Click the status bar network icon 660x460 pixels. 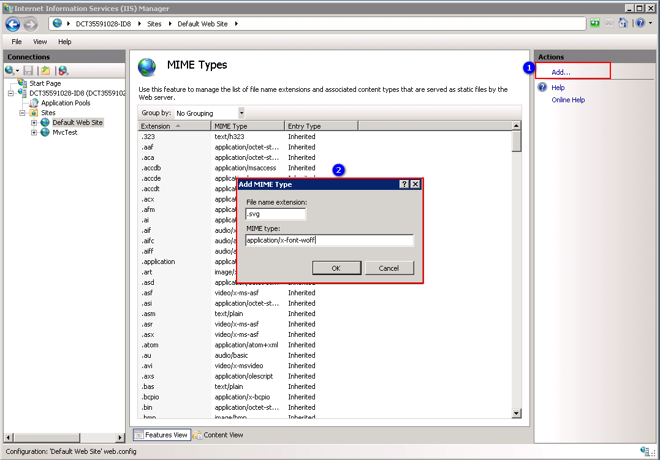pos(645,451)
